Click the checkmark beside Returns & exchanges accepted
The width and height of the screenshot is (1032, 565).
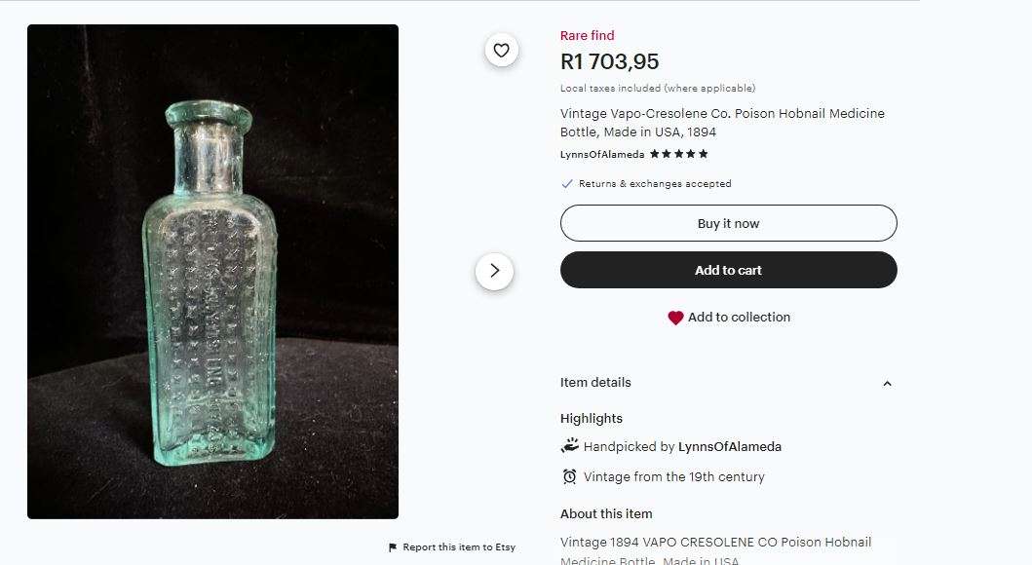565,183
